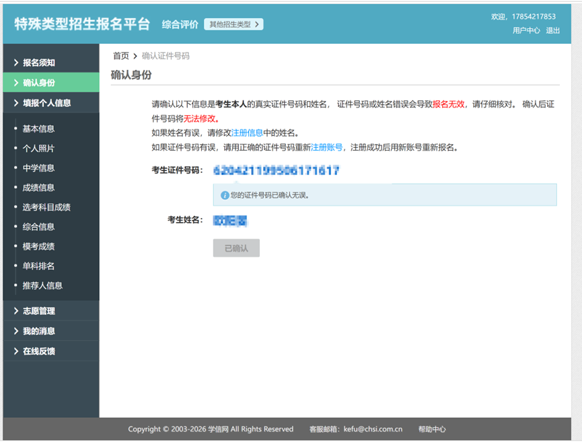Collapse the 填报个人信息 sidebar section
Viewport: 582px width, 442px height.
[51, 103]
